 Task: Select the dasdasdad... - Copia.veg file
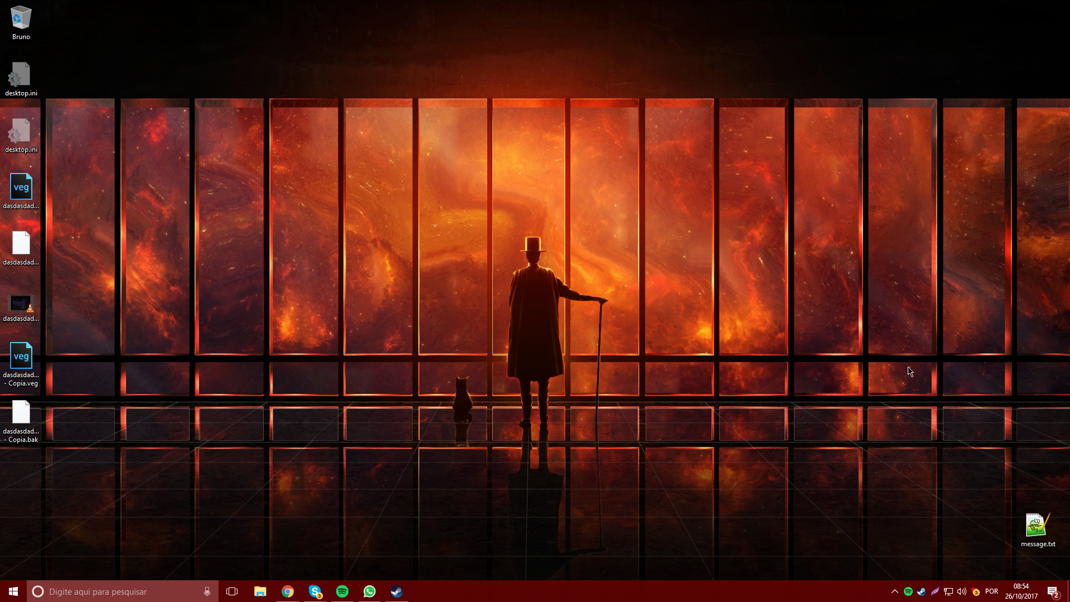(21, 365)
